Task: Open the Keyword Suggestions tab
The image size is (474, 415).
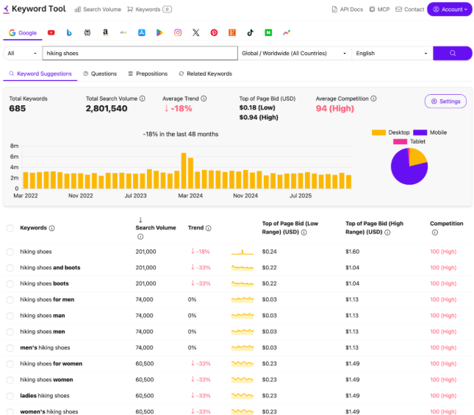Action: [x=40, y=74]
